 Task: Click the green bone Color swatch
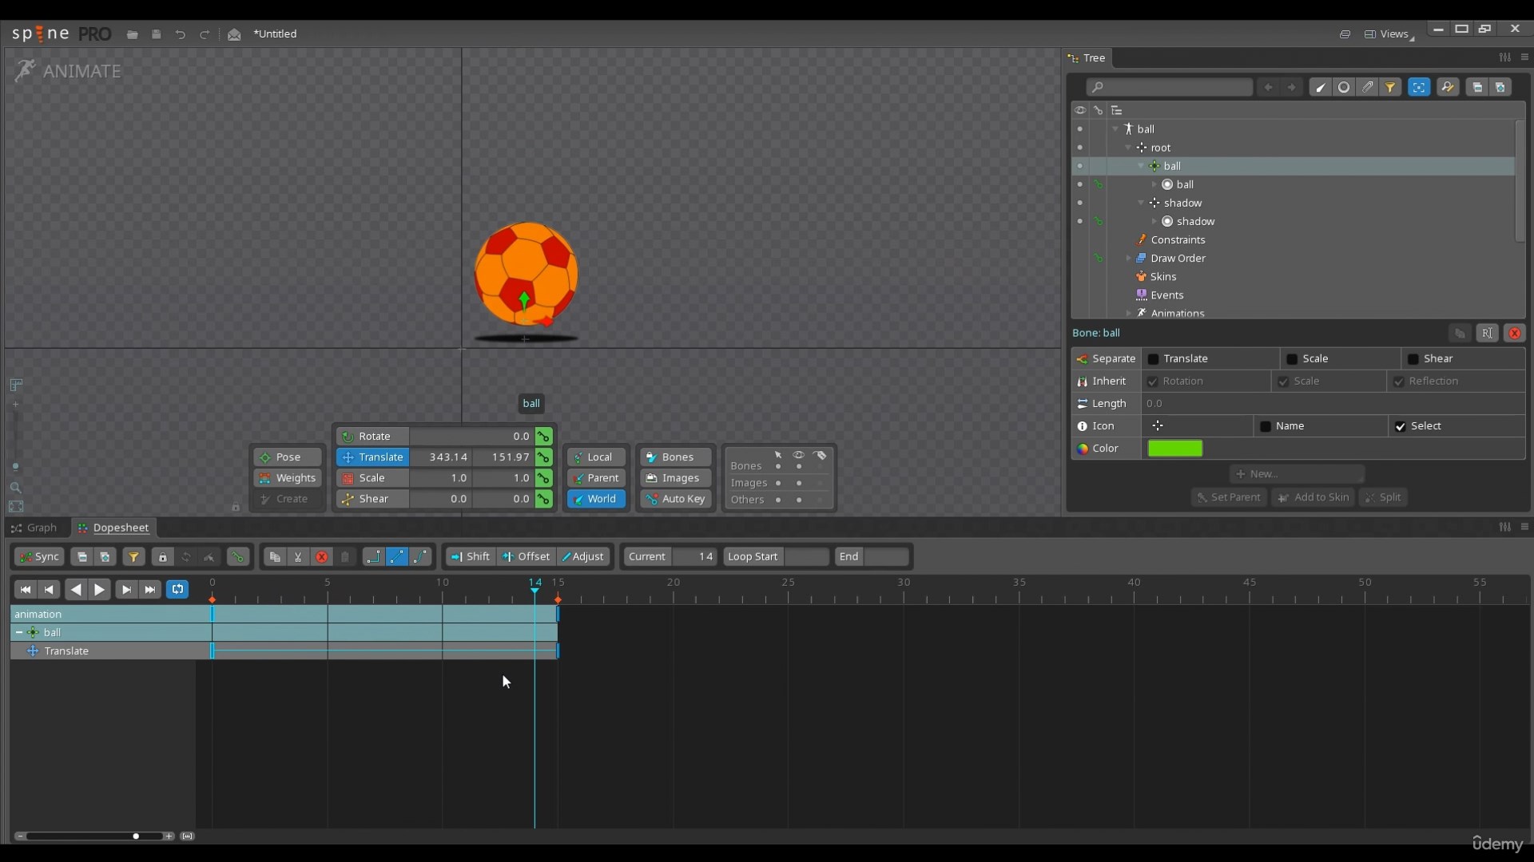(x=1174, y=449)
